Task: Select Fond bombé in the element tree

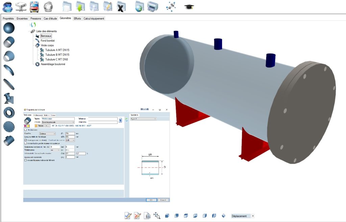Action: [48, 41]
